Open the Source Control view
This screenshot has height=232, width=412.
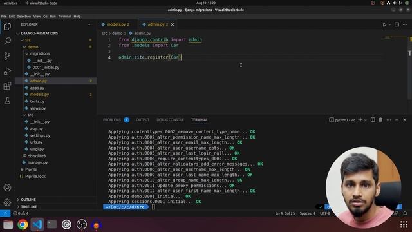(x=7, y=56)
